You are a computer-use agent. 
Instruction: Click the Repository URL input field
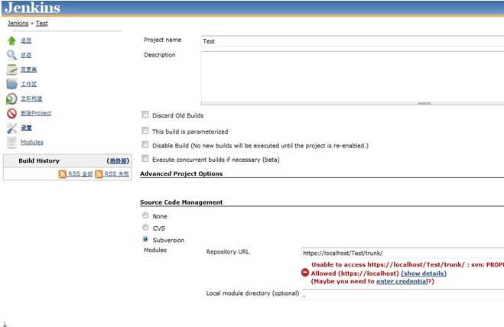(402, 253)
